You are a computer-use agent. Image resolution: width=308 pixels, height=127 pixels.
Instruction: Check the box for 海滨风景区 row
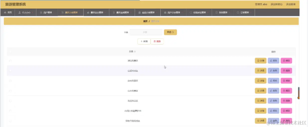(x=10, y=101)
